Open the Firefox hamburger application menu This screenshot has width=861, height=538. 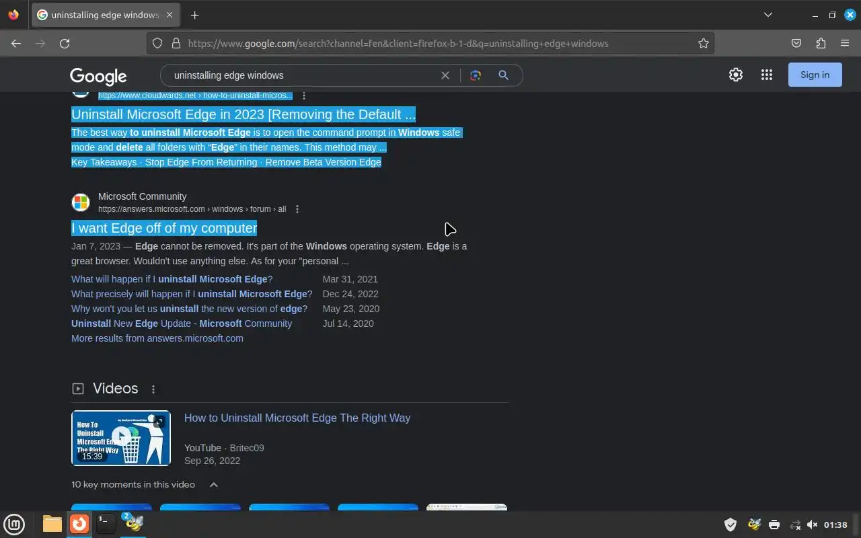pos(845,43)
